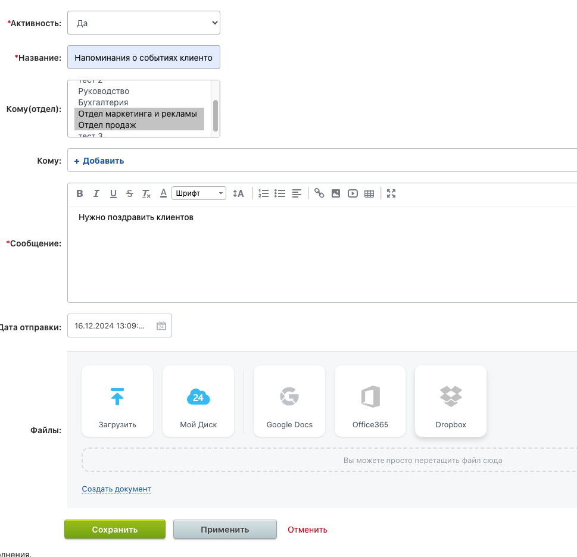Clear text formatting with the Tx icon
The height and width of the screenshot is (557, 577).
coord(146,193)
